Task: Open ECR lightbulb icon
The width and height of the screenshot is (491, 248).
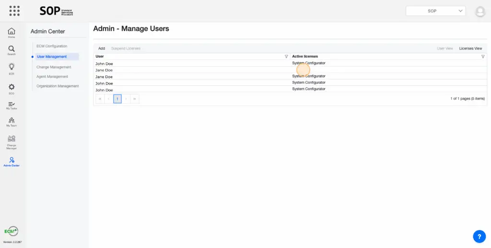Action: (x=12, y=68)
